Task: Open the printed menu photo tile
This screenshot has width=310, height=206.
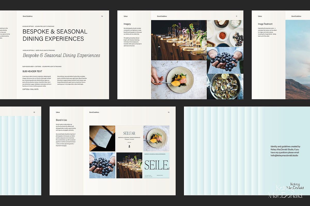Action: (x=102, y=138)
